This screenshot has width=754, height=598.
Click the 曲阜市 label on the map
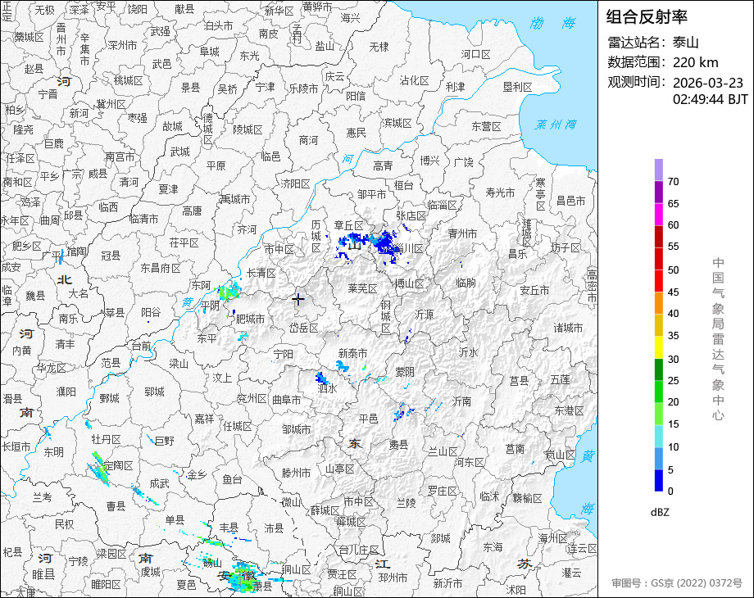(287, 400)
